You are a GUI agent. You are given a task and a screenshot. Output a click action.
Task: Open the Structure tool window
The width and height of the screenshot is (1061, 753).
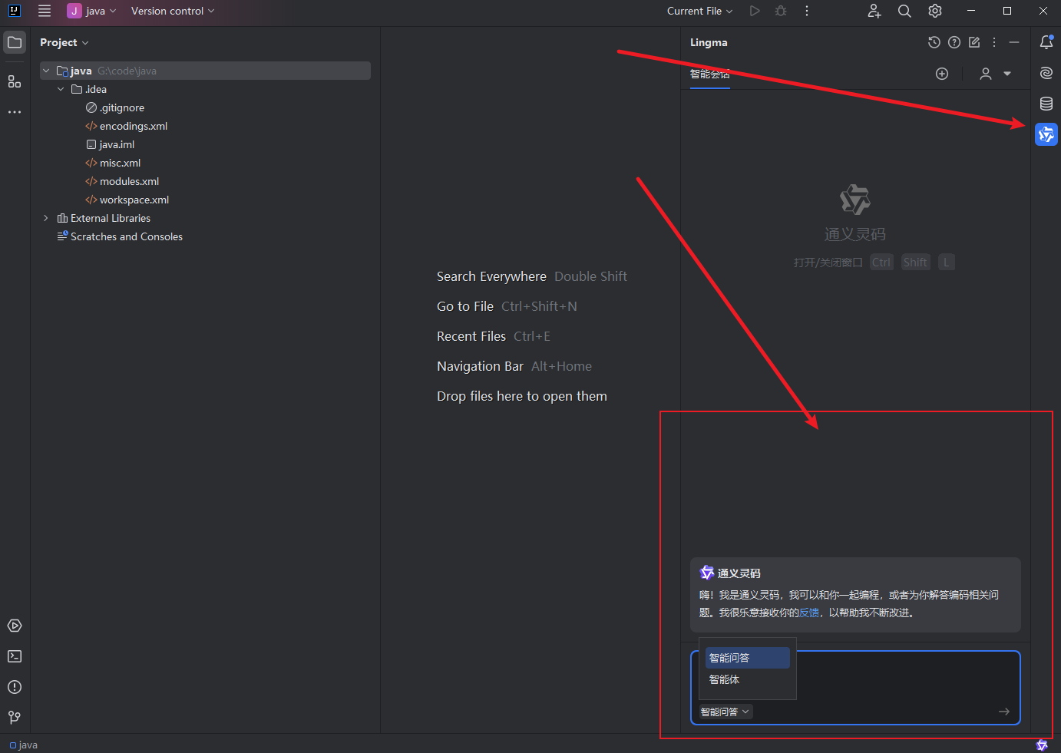pyautogui.click(x=15, y=81)
